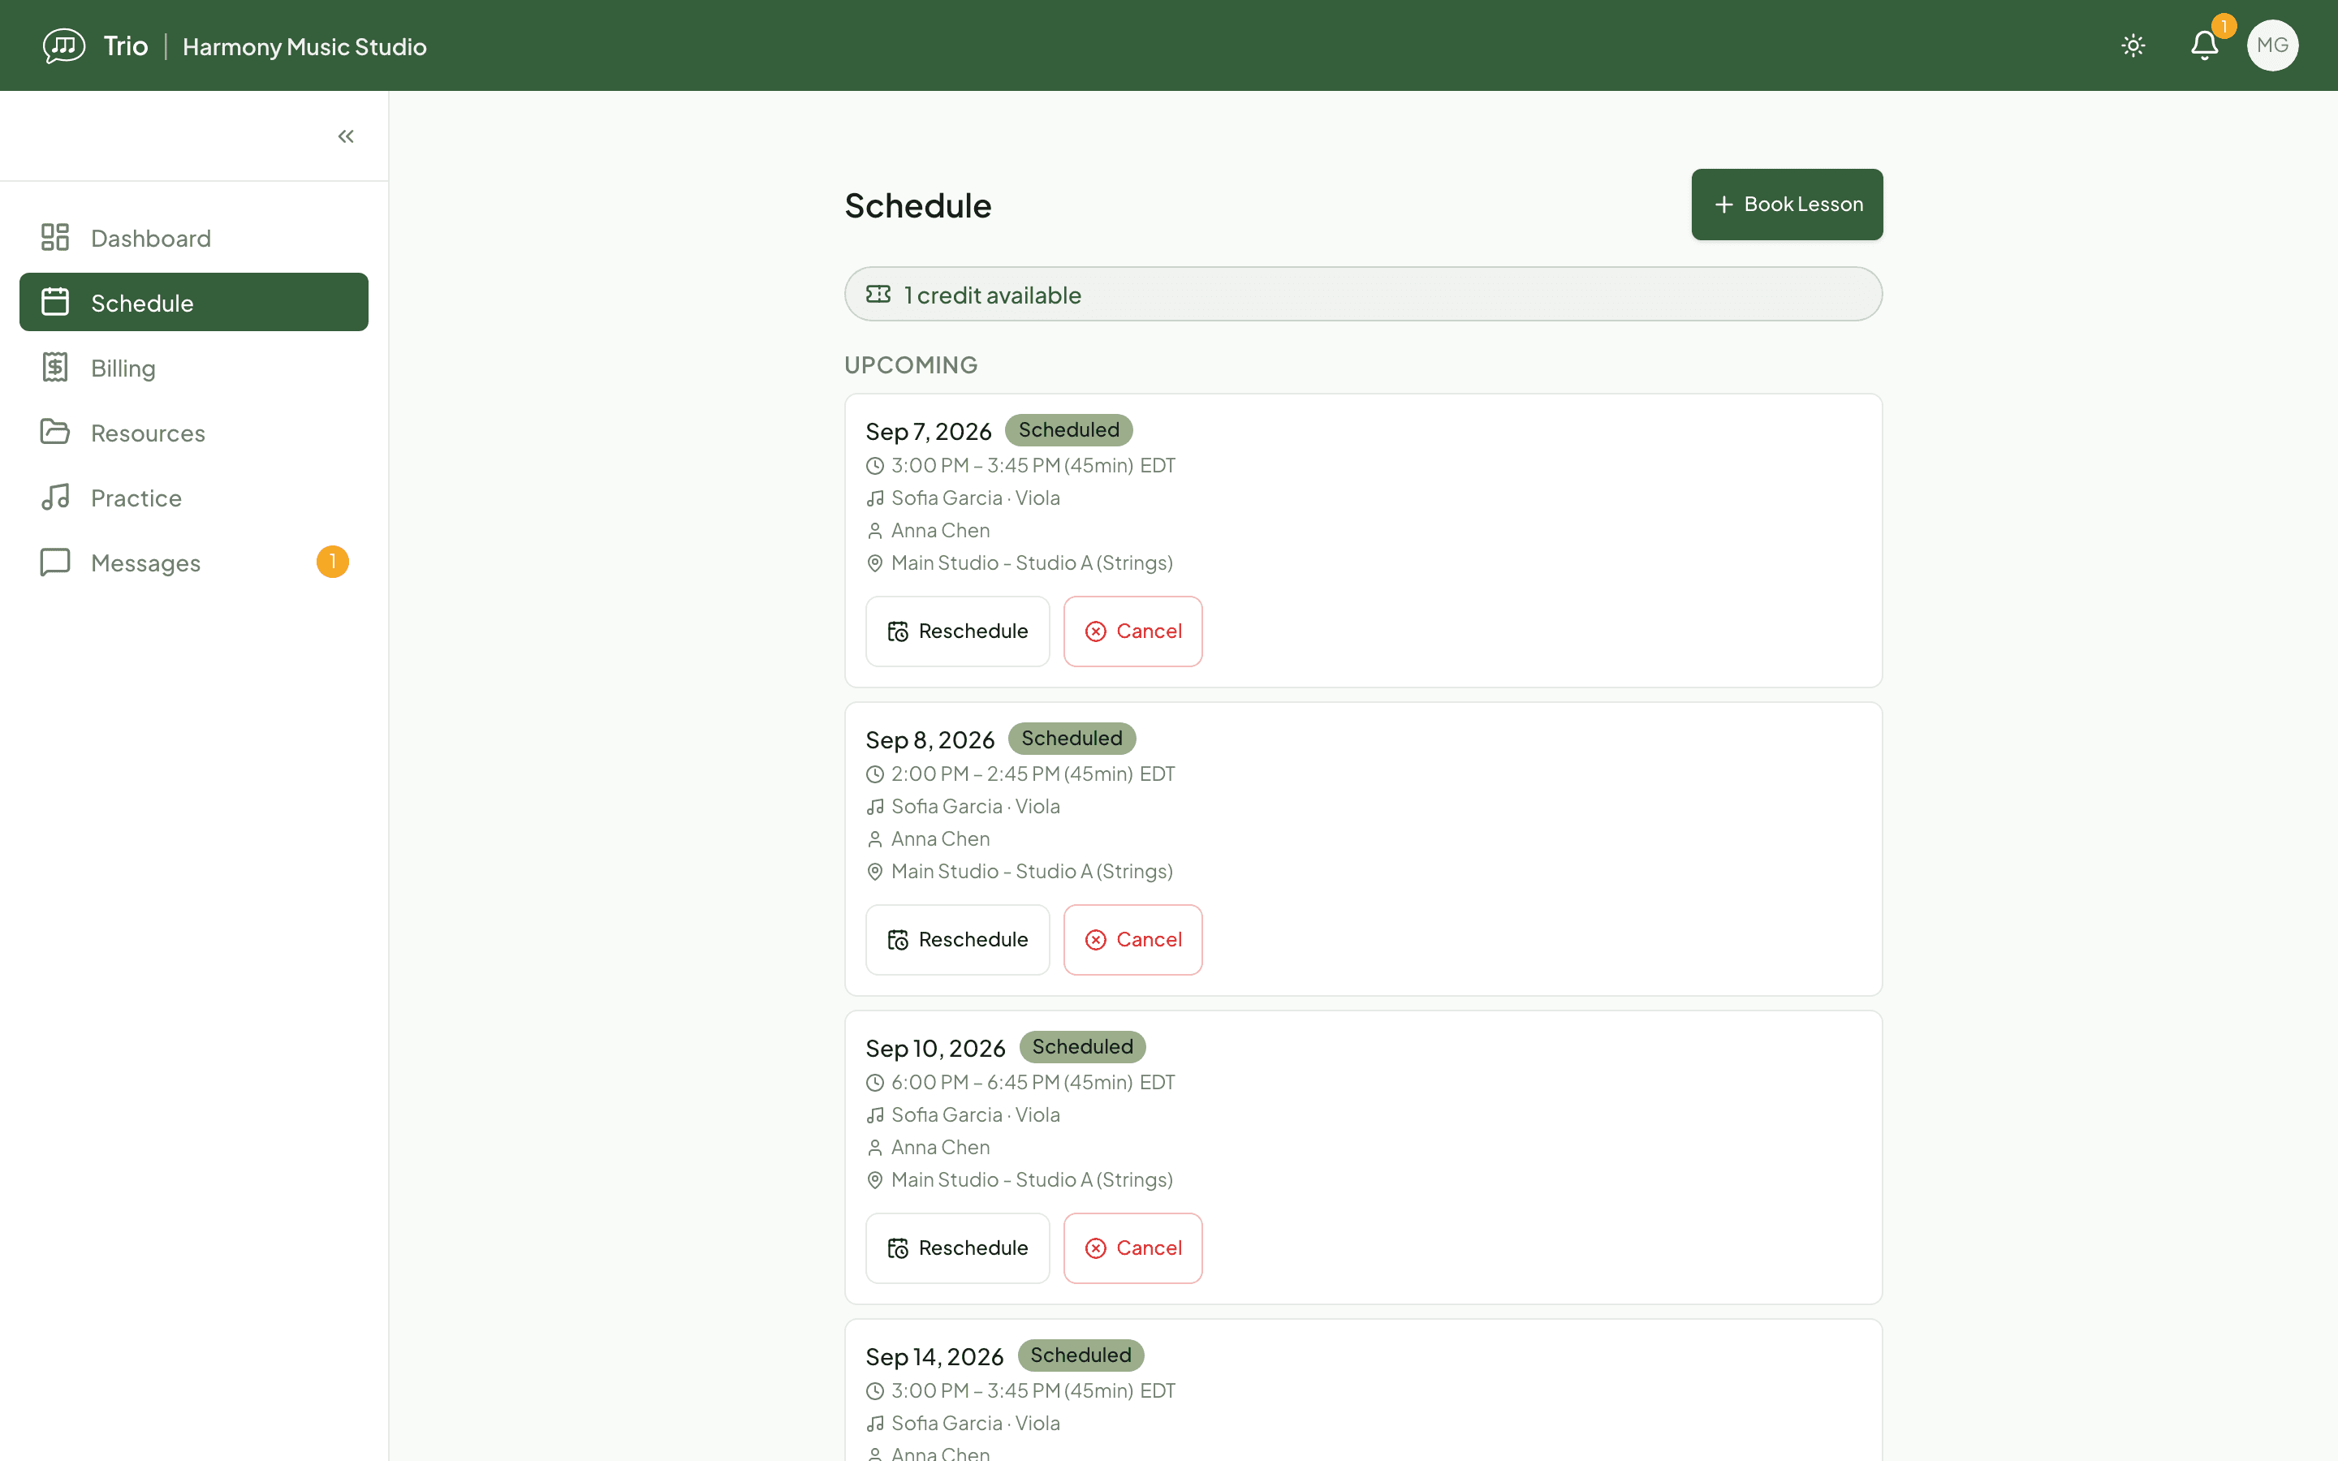Click the UPCOMING section label

pos(910,364)
